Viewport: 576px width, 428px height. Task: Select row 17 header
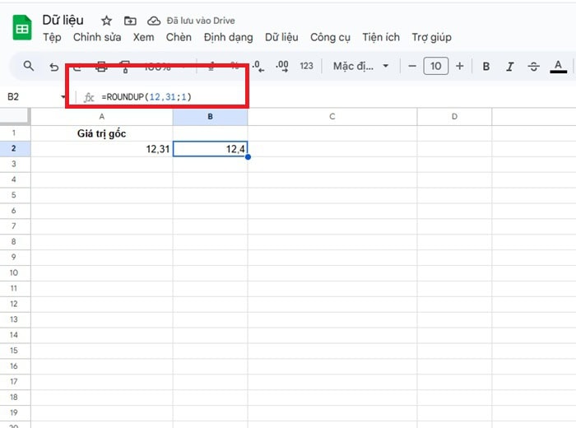point(15,382)
